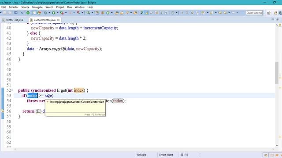Click the warning marker beside line 56
Viewport: 282px width, 158px height.
(2, 111)
